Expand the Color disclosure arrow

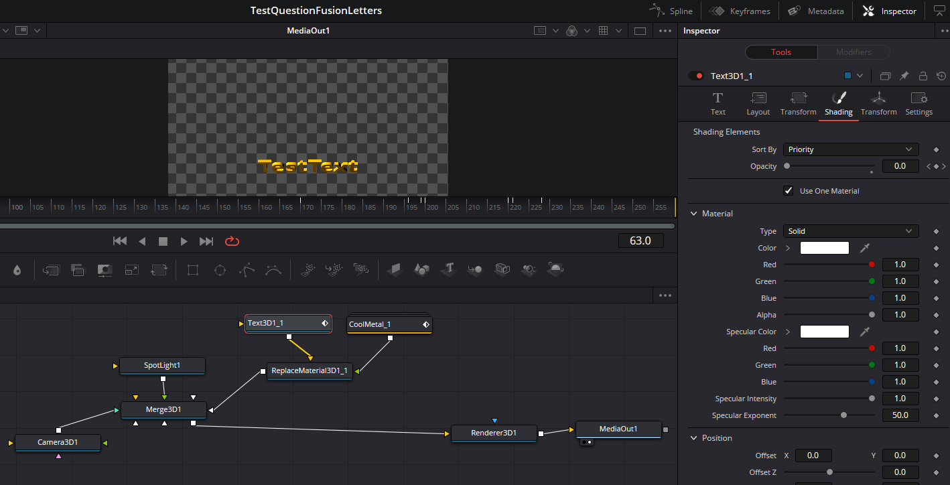(788, 248)
